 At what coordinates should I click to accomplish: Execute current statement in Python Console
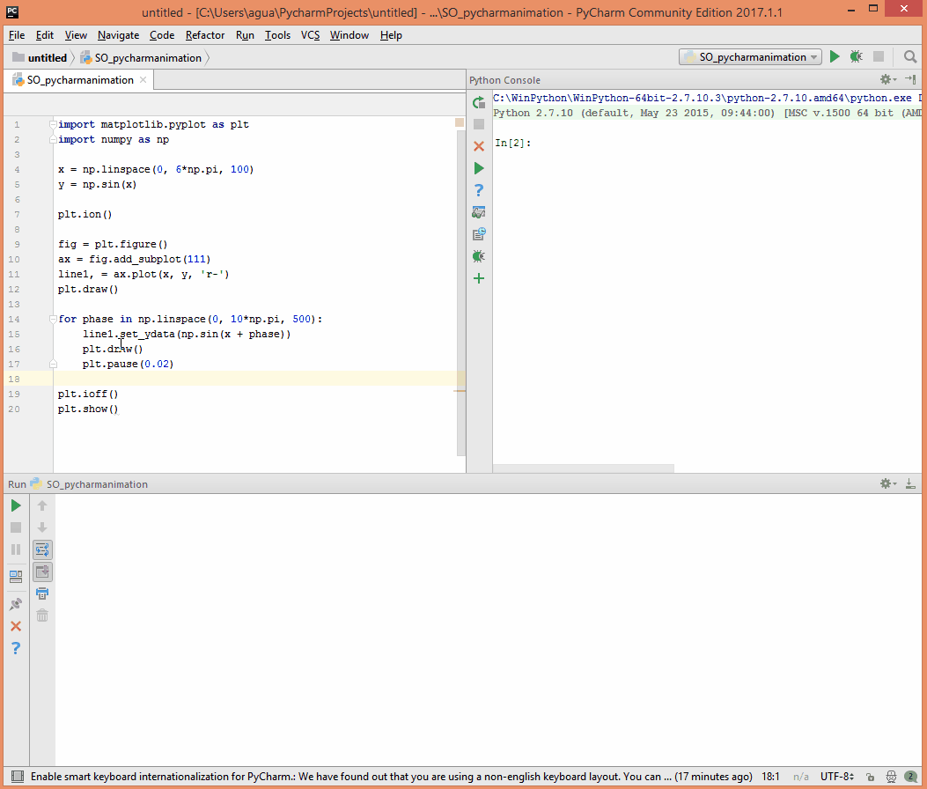tap(478, 167)
